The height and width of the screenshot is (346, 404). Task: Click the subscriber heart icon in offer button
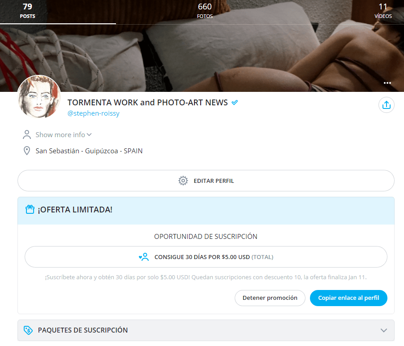144,257
